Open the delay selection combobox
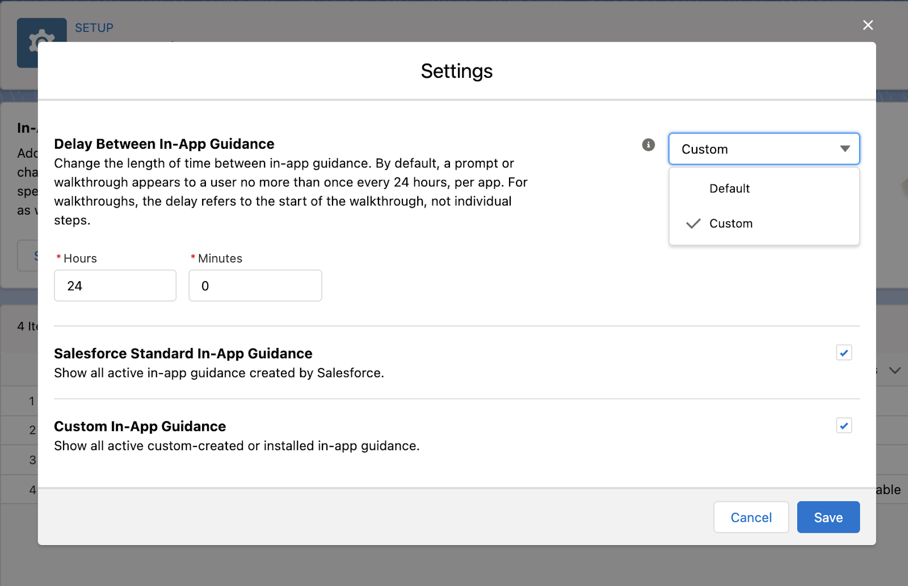This screenshot has height=586, width=908. pyautogui.click(x=763, y=149)
